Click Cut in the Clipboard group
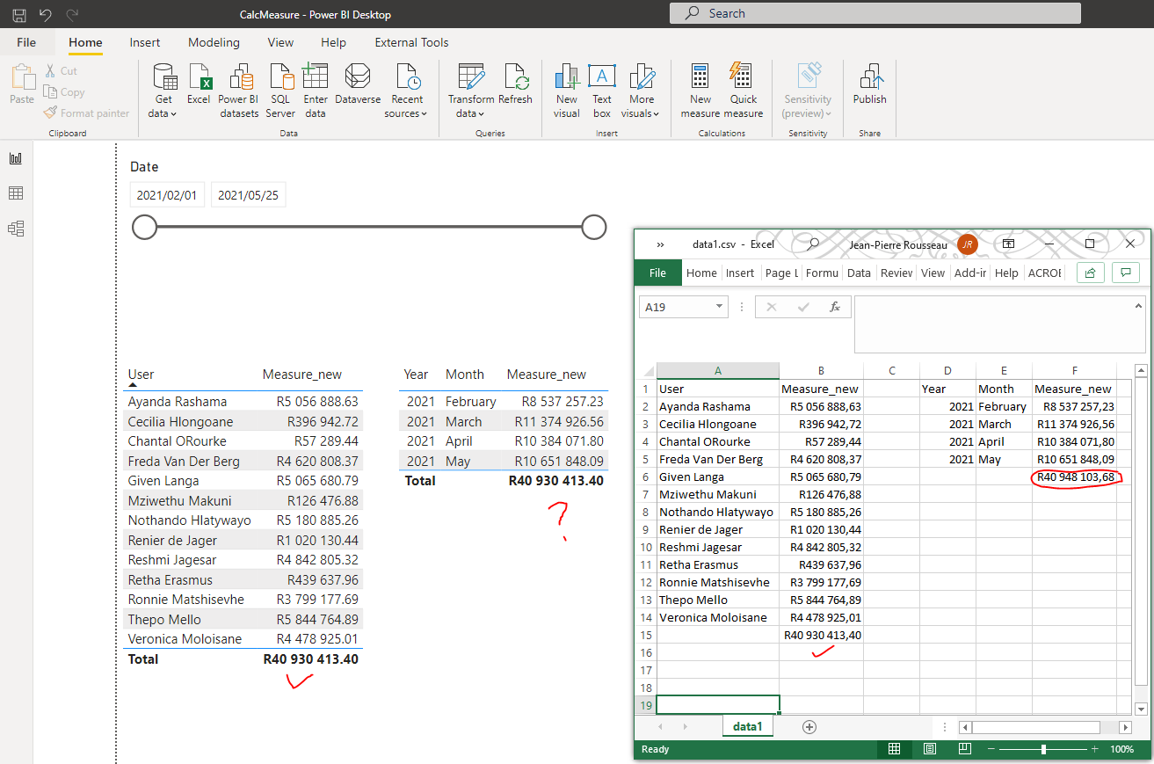 click(61, 71)
